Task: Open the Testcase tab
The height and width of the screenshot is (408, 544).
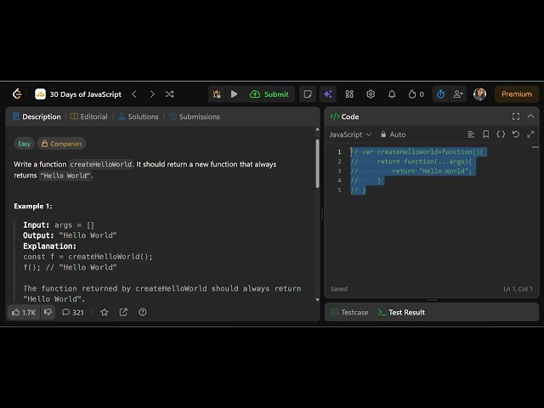Action: pos(349,312)
